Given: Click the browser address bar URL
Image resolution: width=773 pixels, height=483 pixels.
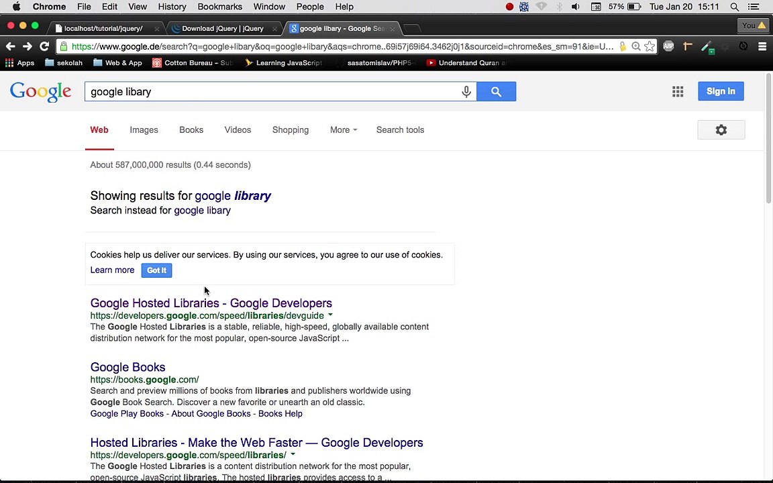Looking at the screenshot, I should (x=342, y=46).
